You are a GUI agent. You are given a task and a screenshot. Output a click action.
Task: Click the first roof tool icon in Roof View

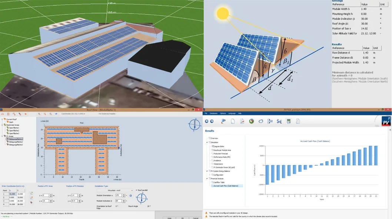(3, 114)
